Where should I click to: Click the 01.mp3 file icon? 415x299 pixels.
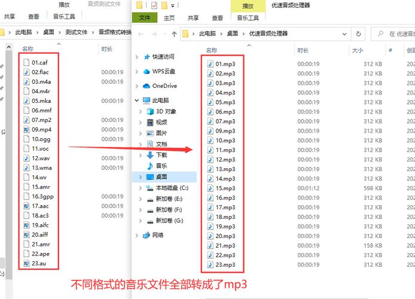coord(210,64)
